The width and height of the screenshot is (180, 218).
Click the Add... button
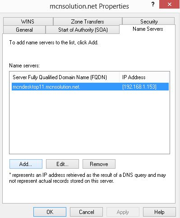[26, 164]
